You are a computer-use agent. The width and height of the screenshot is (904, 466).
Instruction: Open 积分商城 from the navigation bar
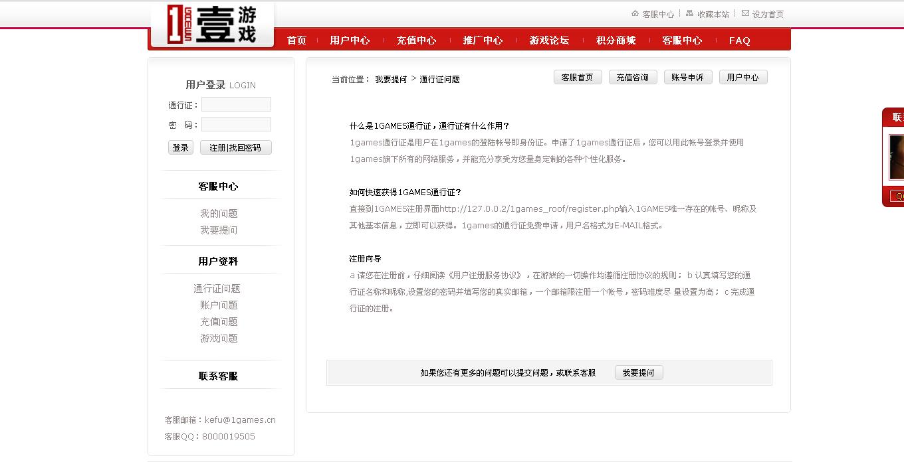(616, 40)
